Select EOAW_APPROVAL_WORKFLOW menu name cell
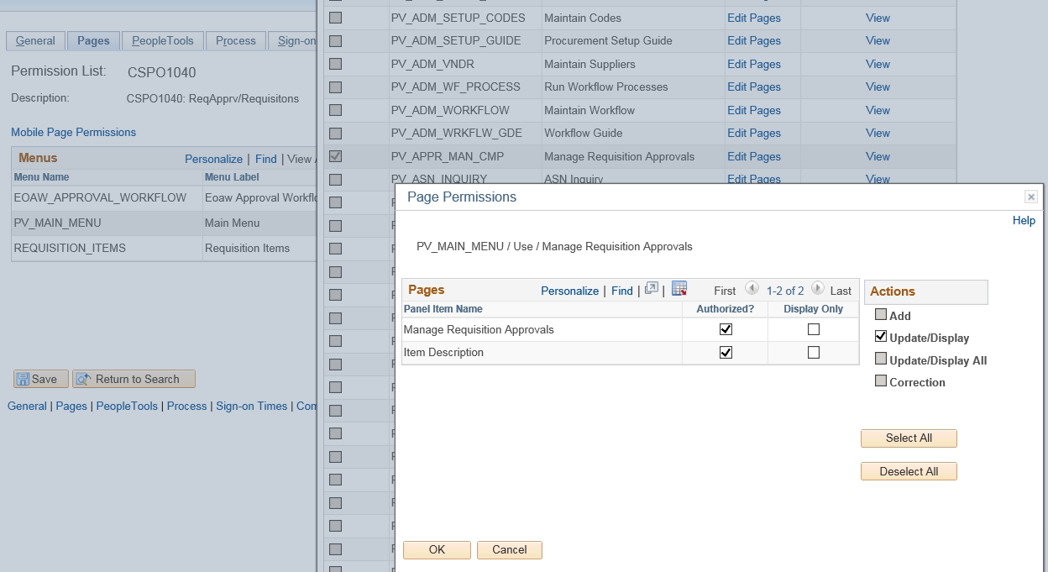Viewport: 1048px width, 572px height. pyautogui.click(x=100, y=197)
